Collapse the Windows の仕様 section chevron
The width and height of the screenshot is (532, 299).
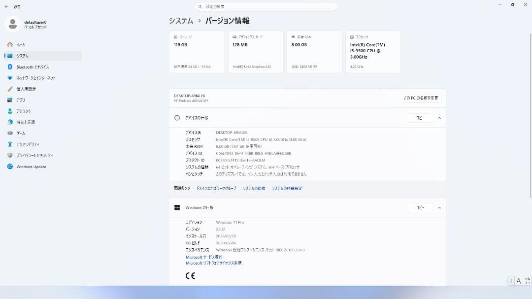pos(439,207)
